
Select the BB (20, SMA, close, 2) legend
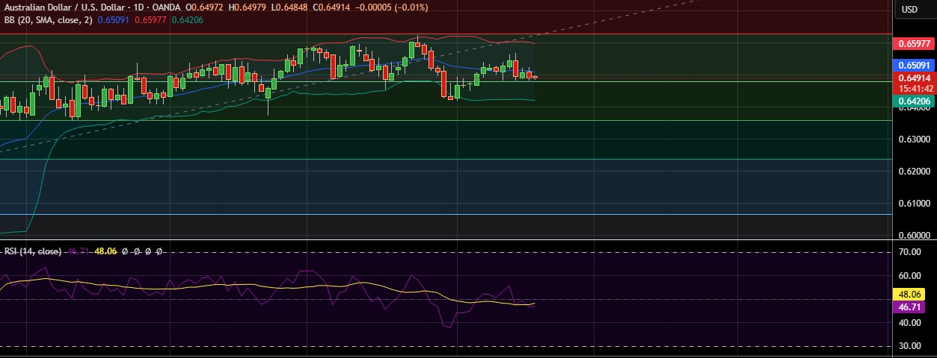(46, 20)
